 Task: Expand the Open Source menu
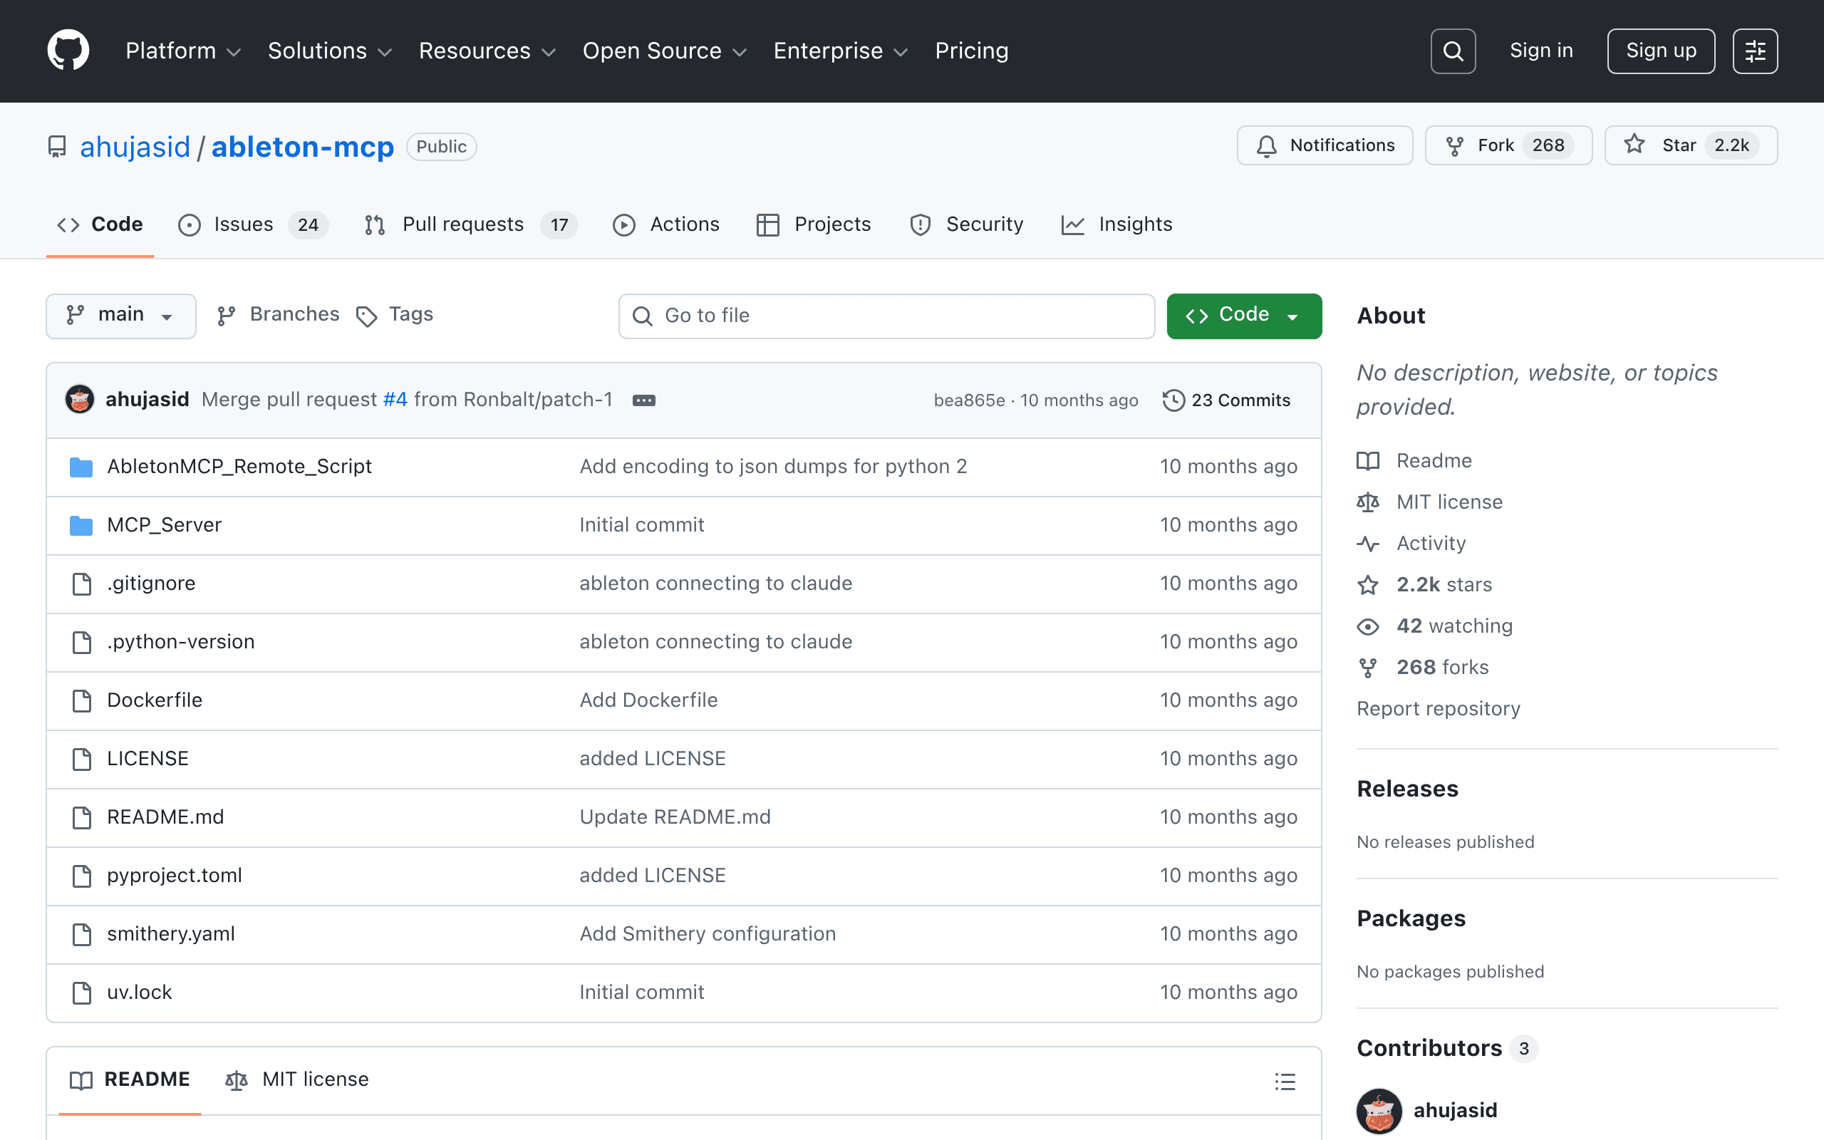(x=664, y=51)
